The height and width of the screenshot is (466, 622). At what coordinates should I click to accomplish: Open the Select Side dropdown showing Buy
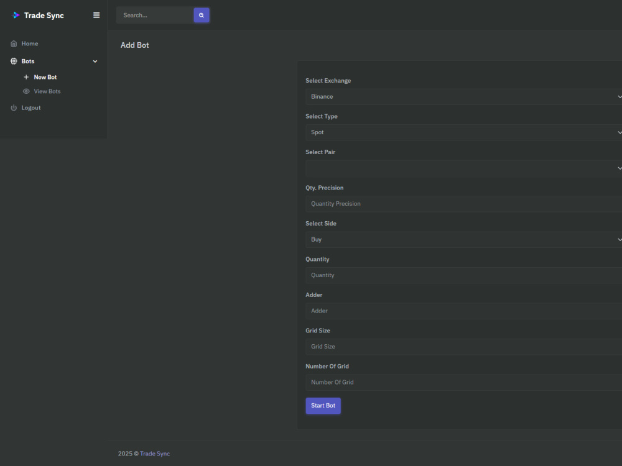point(464,239)
